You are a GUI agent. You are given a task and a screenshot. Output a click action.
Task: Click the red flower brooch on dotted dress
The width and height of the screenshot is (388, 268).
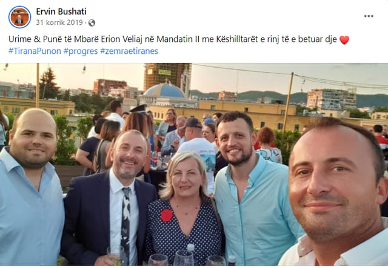point(166,215)
